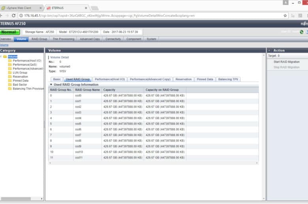Click the site info icon in address bar
The width and height of the screenshot is (308, 204).
coord(21,15)
